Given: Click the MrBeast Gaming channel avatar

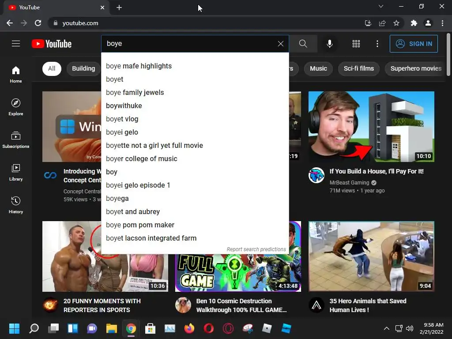Looking at the screenshot, I should [316, 175].
